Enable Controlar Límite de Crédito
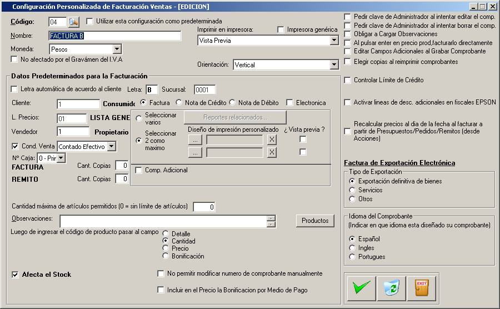The image size is (500, 309). [x=348, y=80]
